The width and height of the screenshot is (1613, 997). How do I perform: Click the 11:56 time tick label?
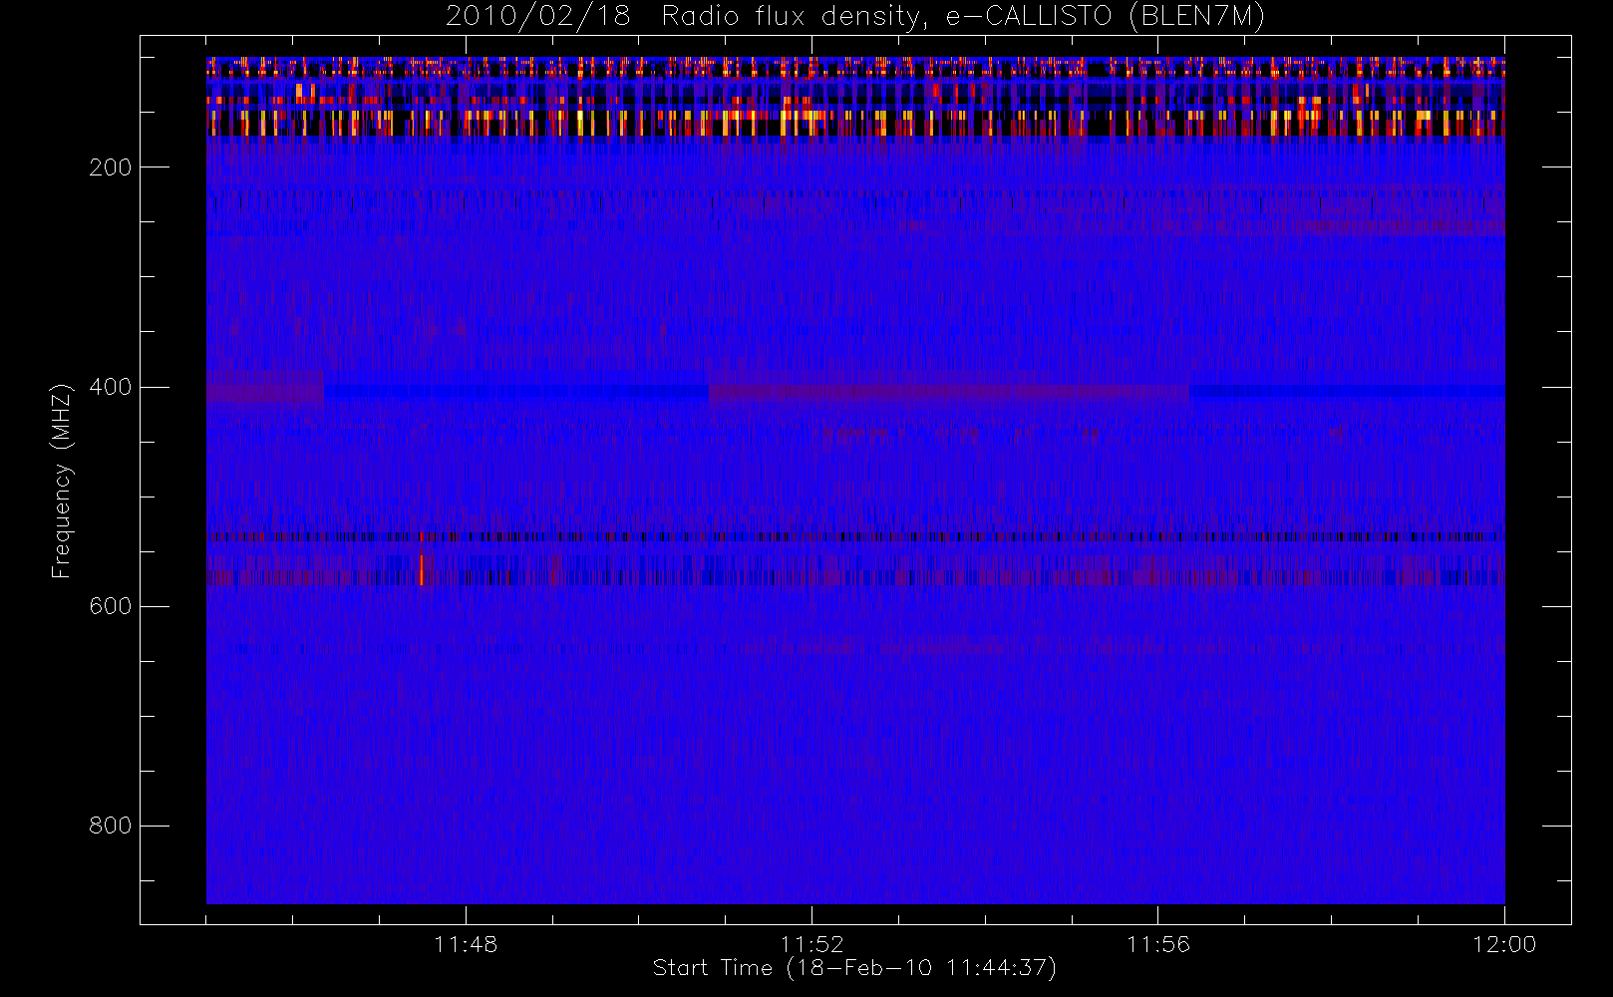point(1158,944)
